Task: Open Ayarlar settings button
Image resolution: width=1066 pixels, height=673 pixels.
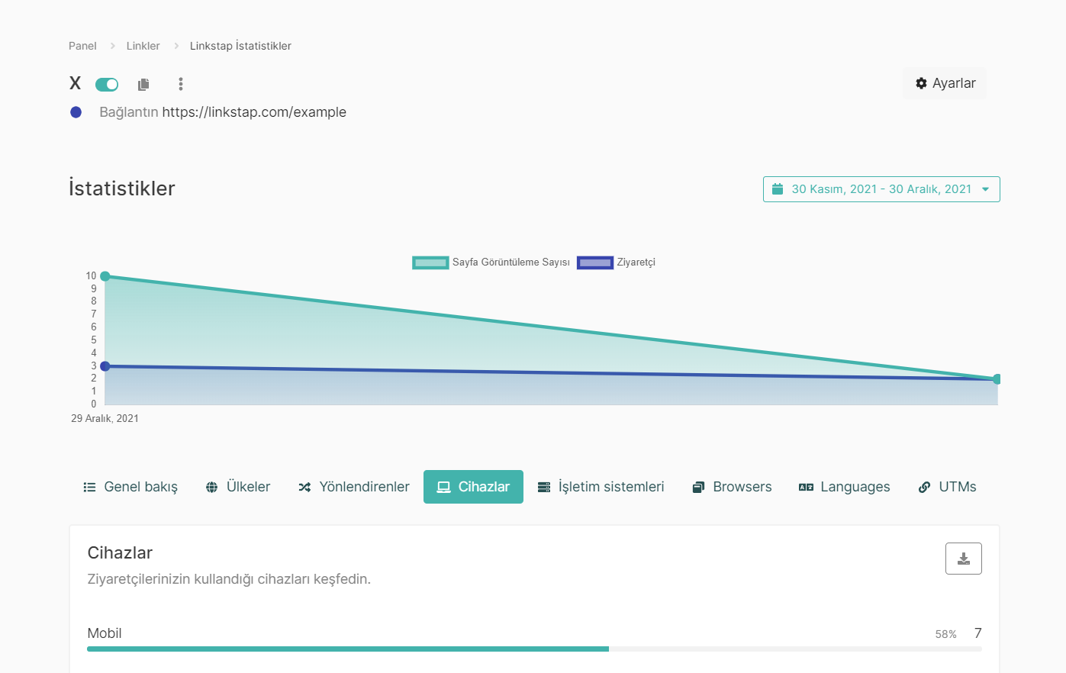Action: 945,83
